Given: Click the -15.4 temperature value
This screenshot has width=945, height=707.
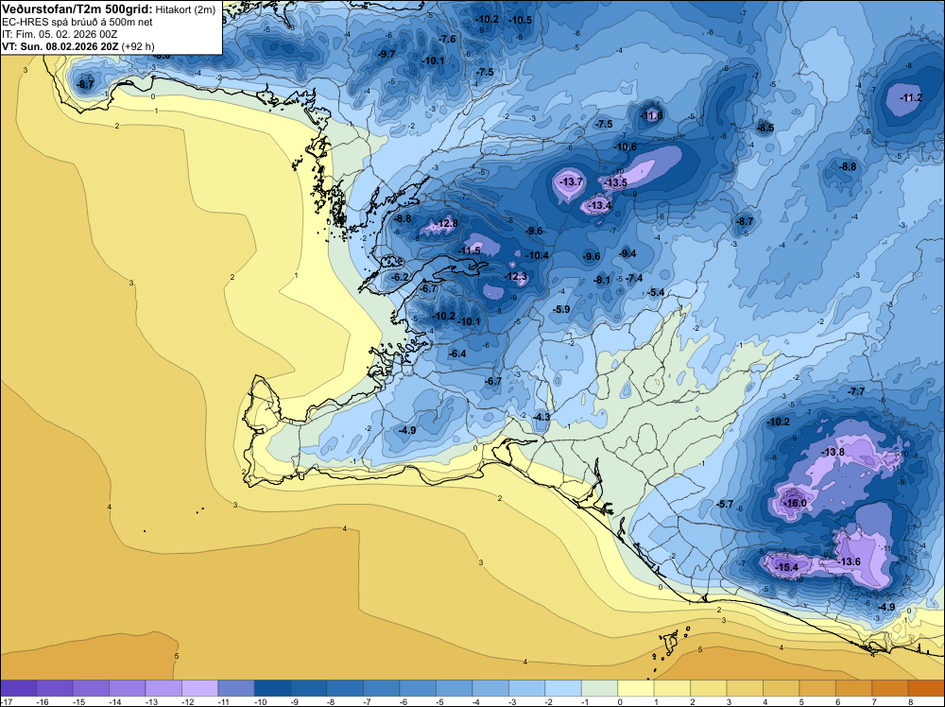Looking at the screenshot, I should [x=786, y=567].
